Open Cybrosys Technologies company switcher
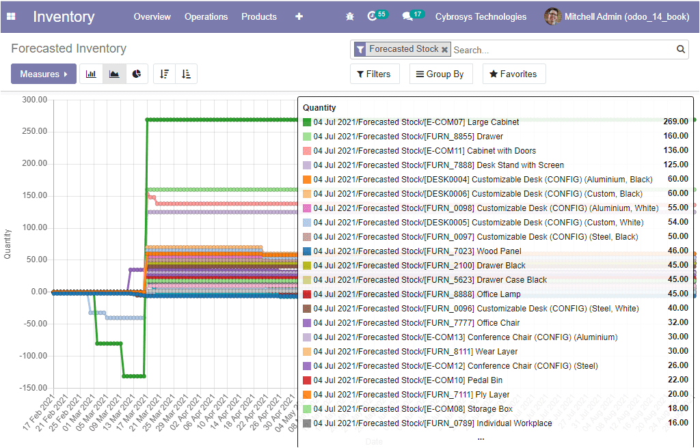Screen dimensions: 700x448 point(481,16)
